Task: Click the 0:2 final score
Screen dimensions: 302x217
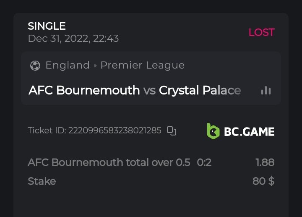Action: pyautogui.click(x=204, y=162)
